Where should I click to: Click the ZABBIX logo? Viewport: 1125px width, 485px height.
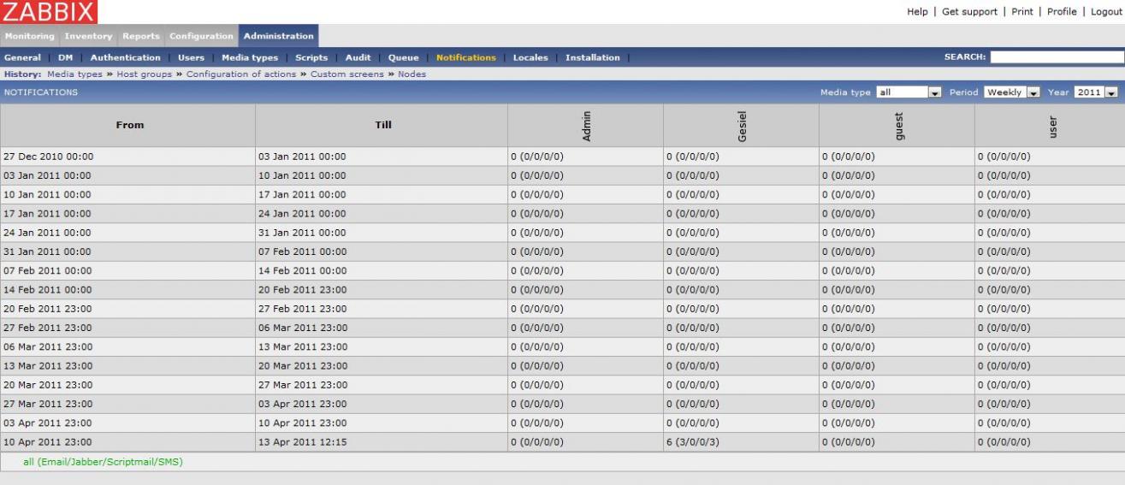[49, 12]
